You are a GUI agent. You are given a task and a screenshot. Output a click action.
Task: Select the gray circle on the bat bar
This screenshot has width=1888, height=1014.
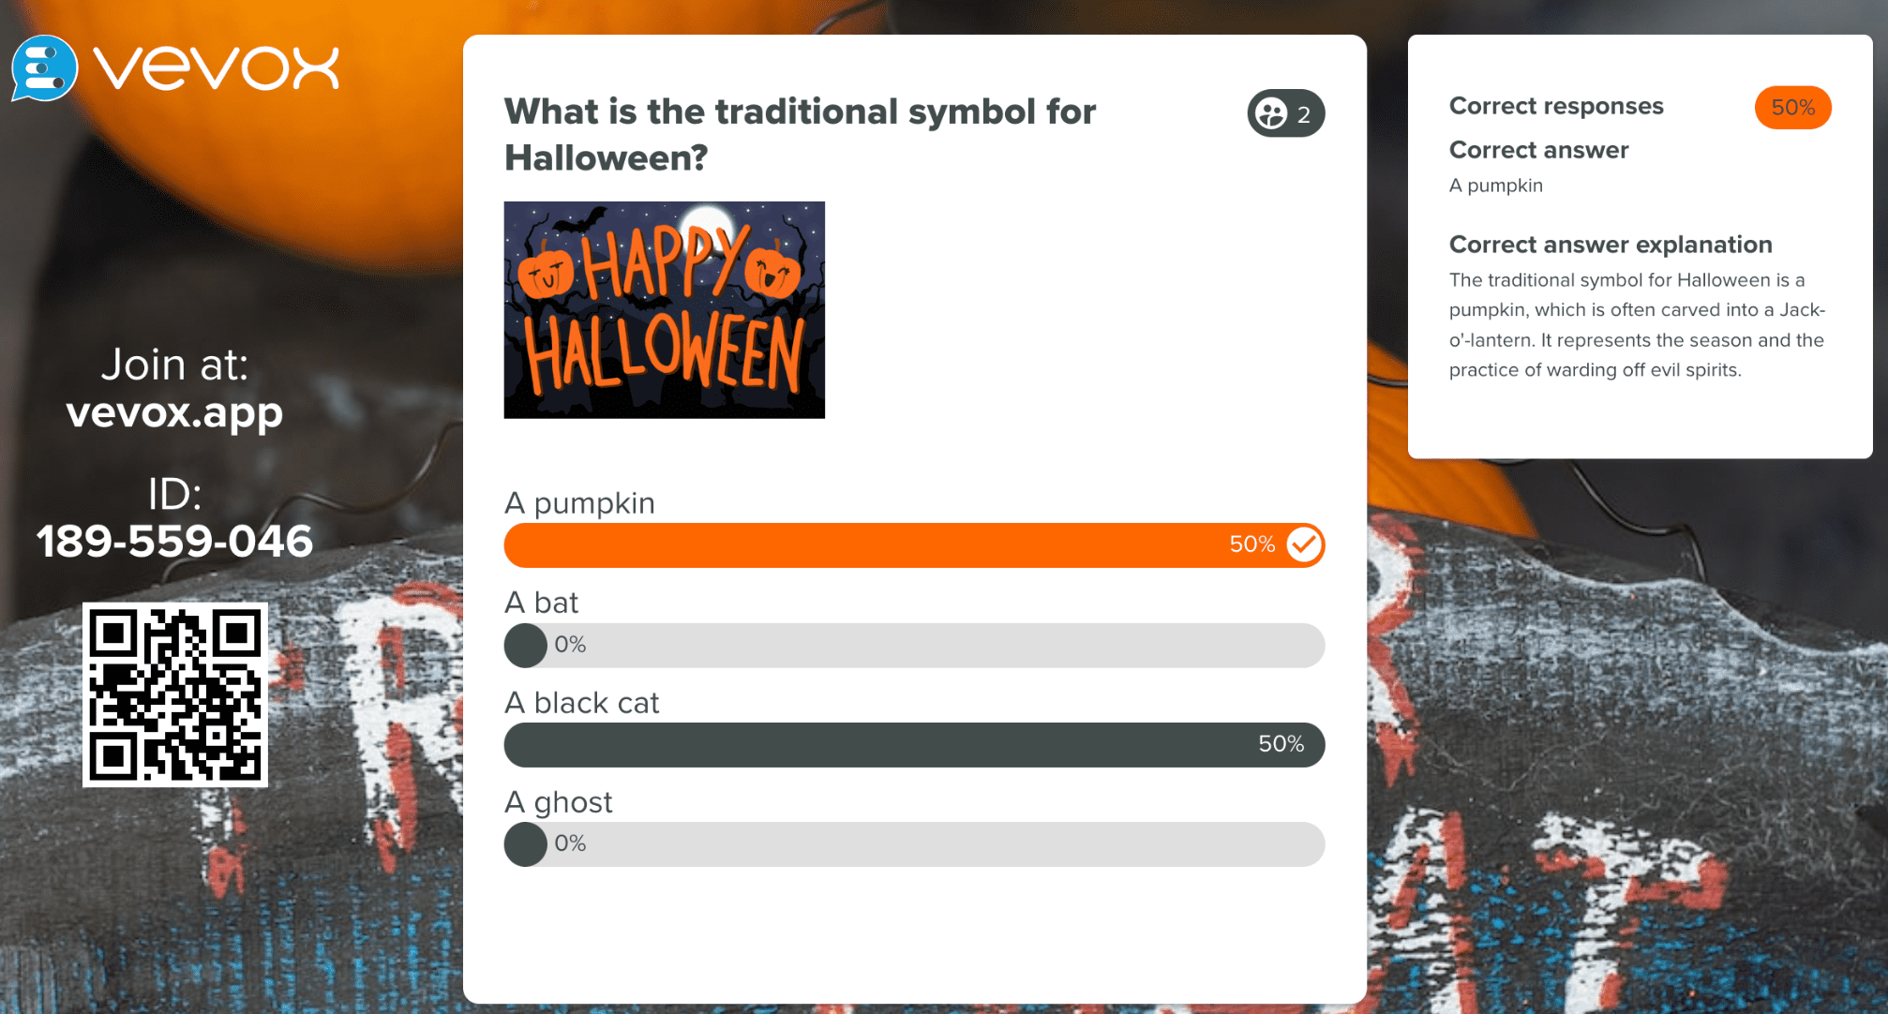(525, 645)
